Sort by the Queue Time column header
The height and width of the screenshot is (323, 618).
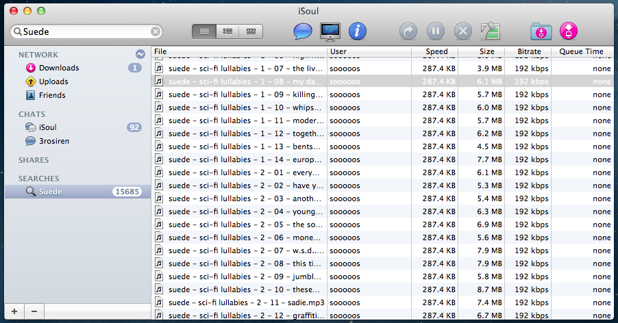582,51
